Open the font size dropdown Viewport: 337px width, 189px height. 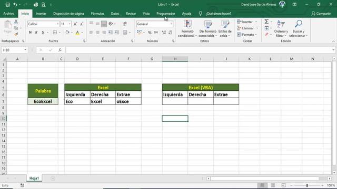pos(70,24)
